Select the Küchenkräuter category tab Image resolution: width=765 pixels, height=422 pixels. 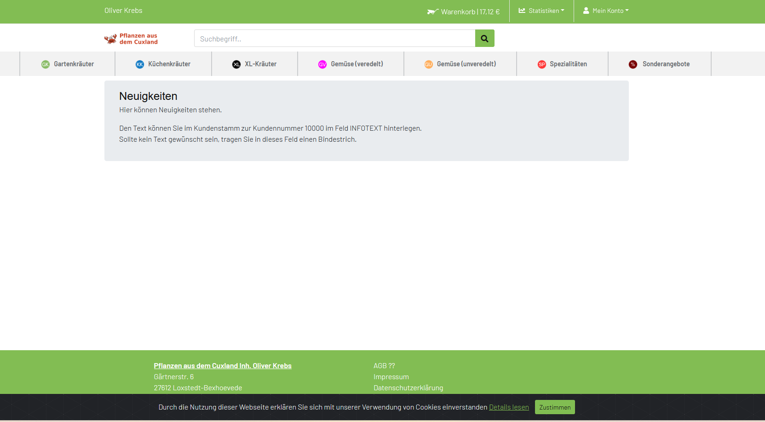click(x=169, y=64)
